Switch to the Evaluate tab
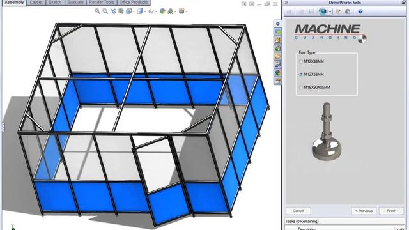 click(75, 3)
